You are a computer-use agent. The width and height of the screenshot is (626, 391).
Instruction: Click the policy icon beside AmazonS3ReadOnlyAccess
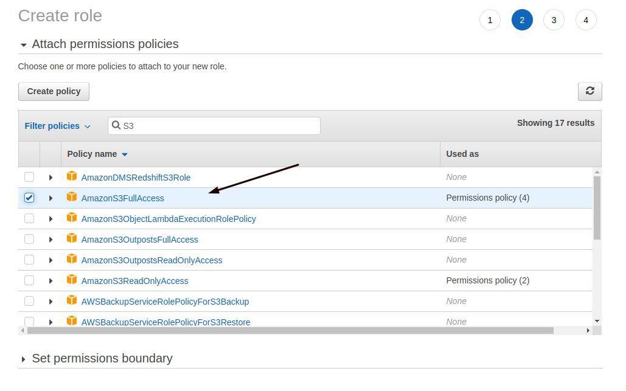point(72,279)
